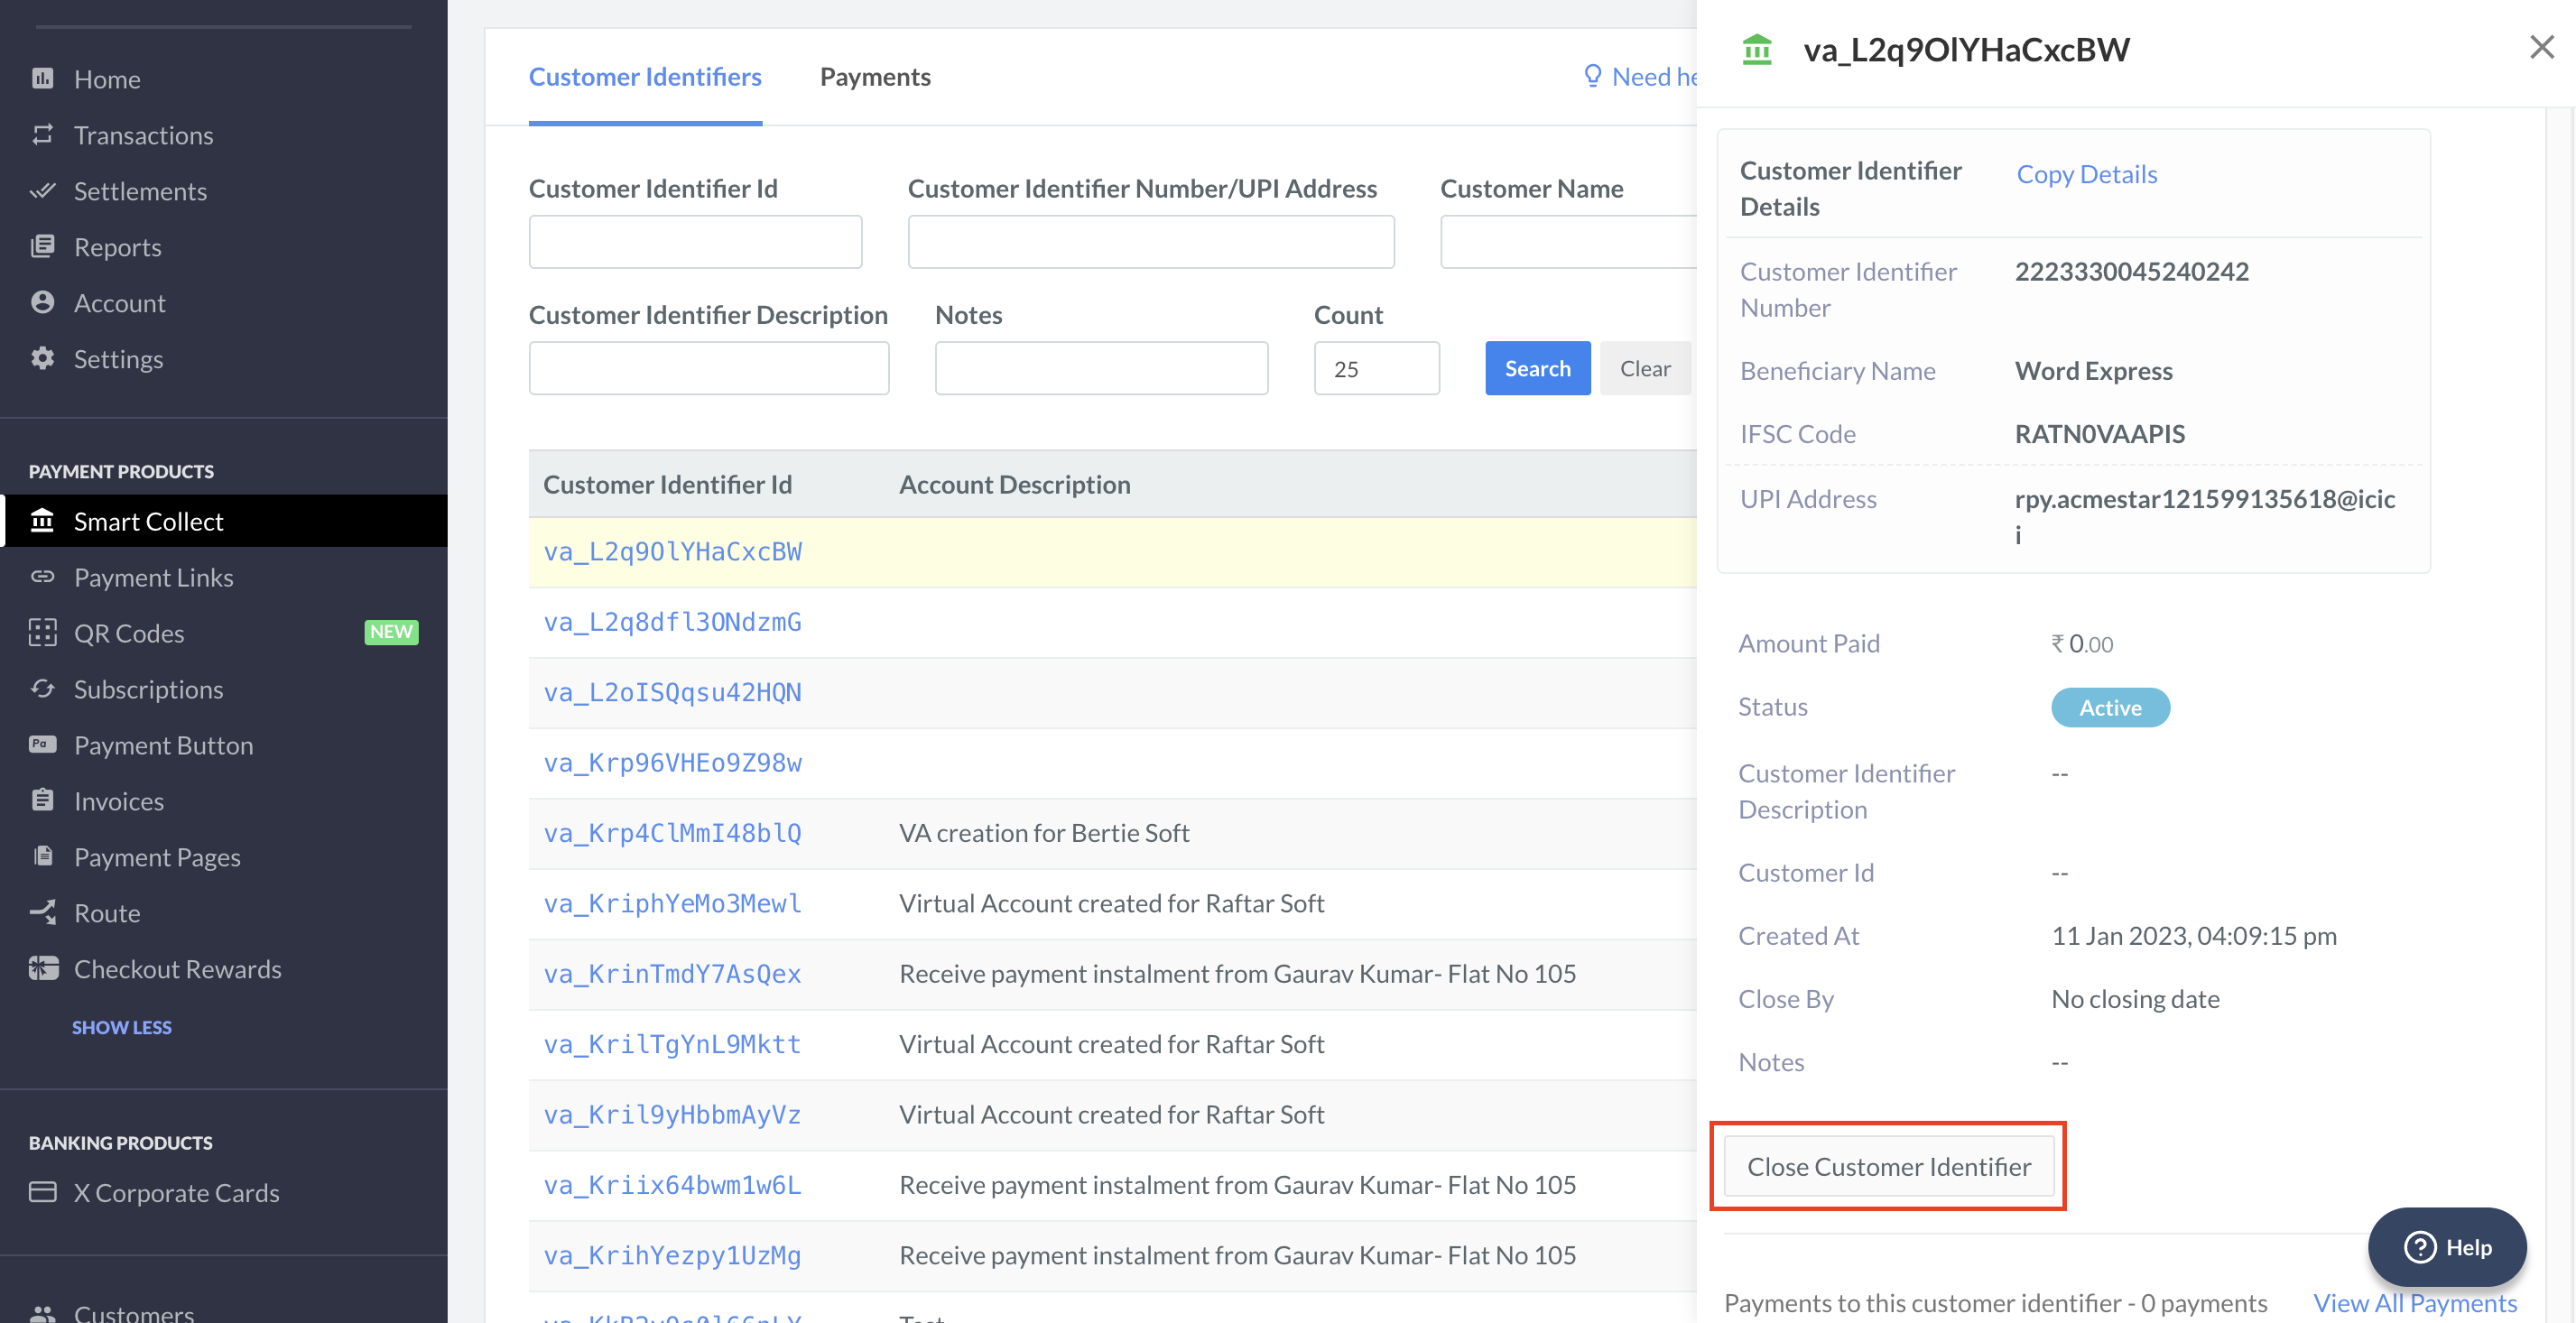The width and height of the screenshot is (2576, 1323).
Task: Click the Home navigation icon
Action: tap(42, 78)
